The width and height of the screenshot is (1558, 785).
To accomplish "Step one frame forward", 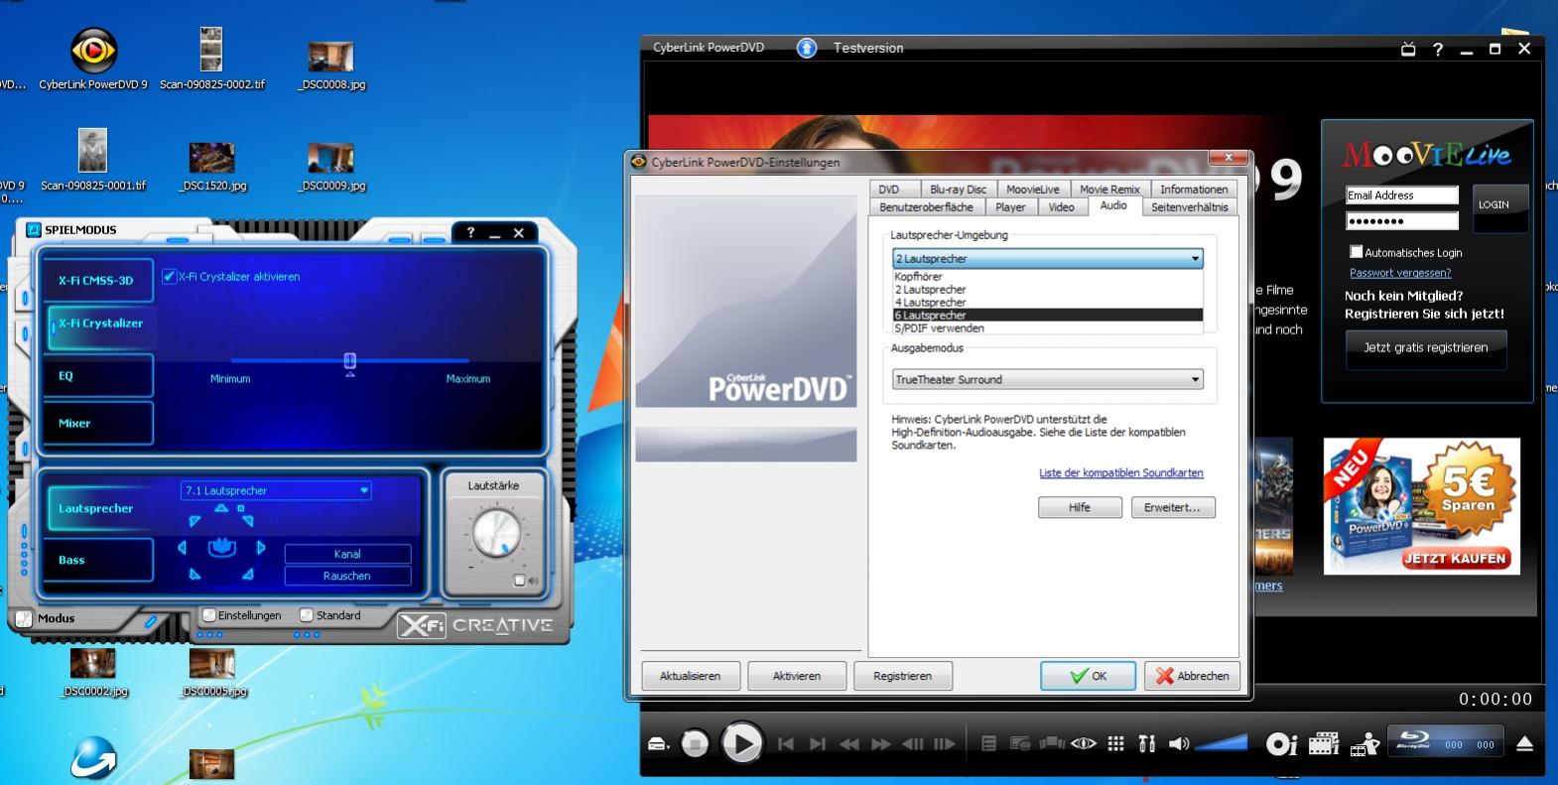I will pyautogui.click(x=945, y=743).
